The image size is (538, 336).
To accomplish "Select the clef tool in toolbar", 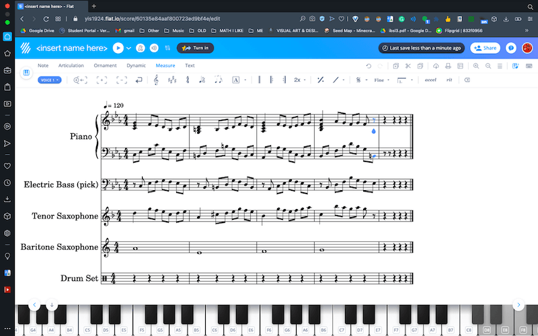I will click(x=156, y=79).
